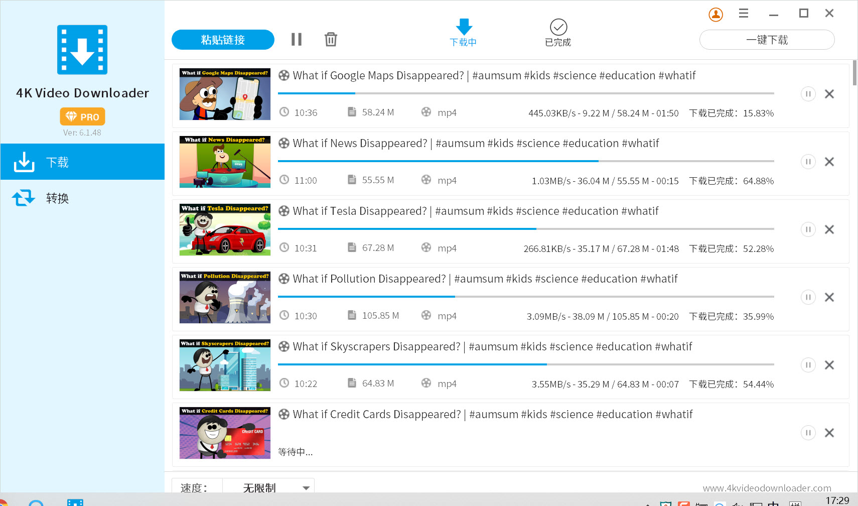Click the file size icon next to 58.24 M
Viewport: 858px width, 506px height.
[352, 111]
